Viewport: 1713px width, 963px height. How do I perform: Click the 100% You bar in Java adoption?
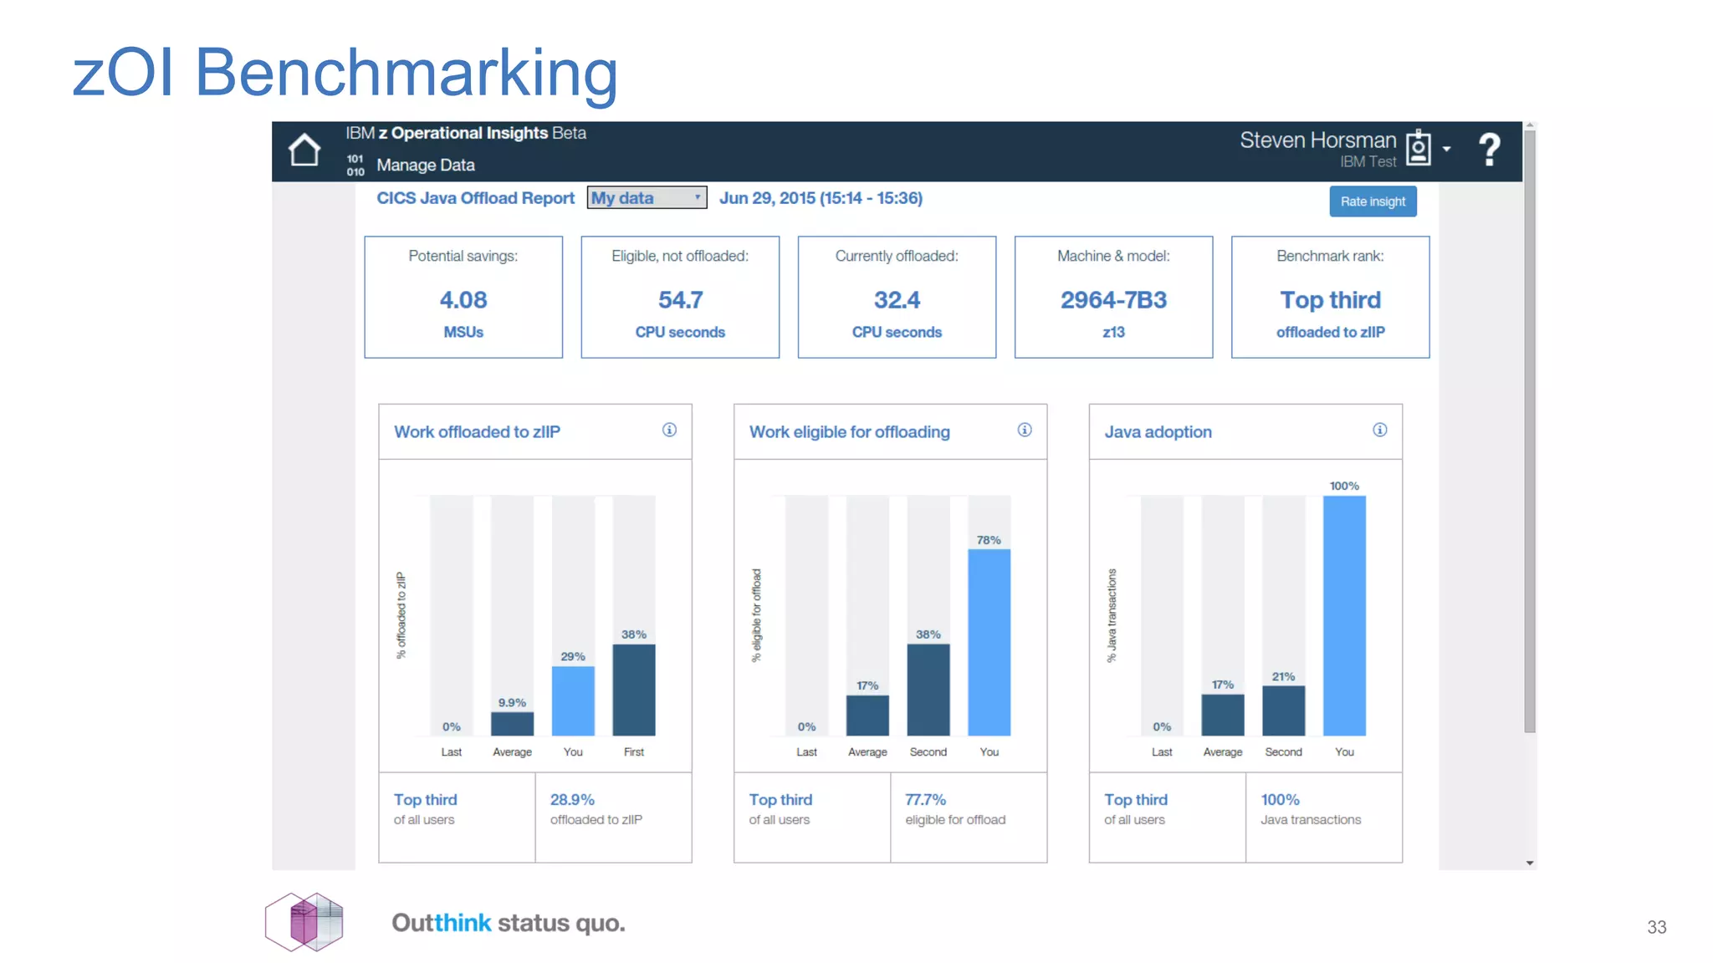point(1344,615)
